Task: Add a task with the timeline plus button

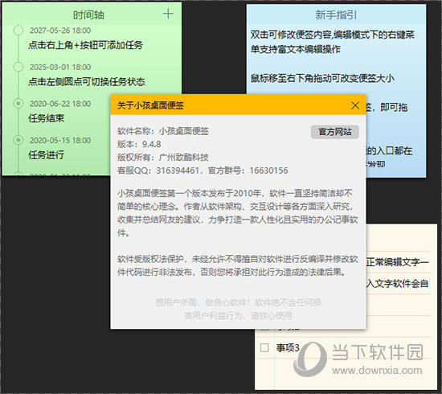Action: [168, 14]
